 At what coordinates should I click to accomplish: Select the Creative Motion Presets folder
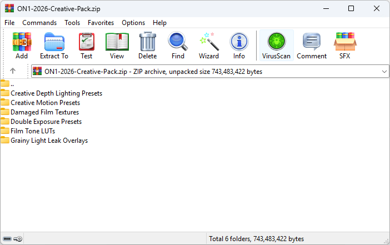tap(41, 103)
